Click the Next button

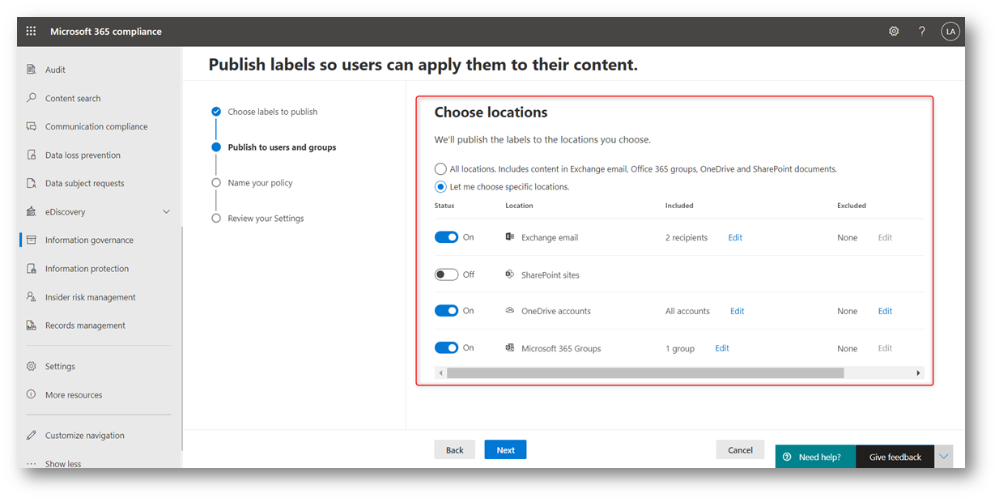(x=505, y=449)
